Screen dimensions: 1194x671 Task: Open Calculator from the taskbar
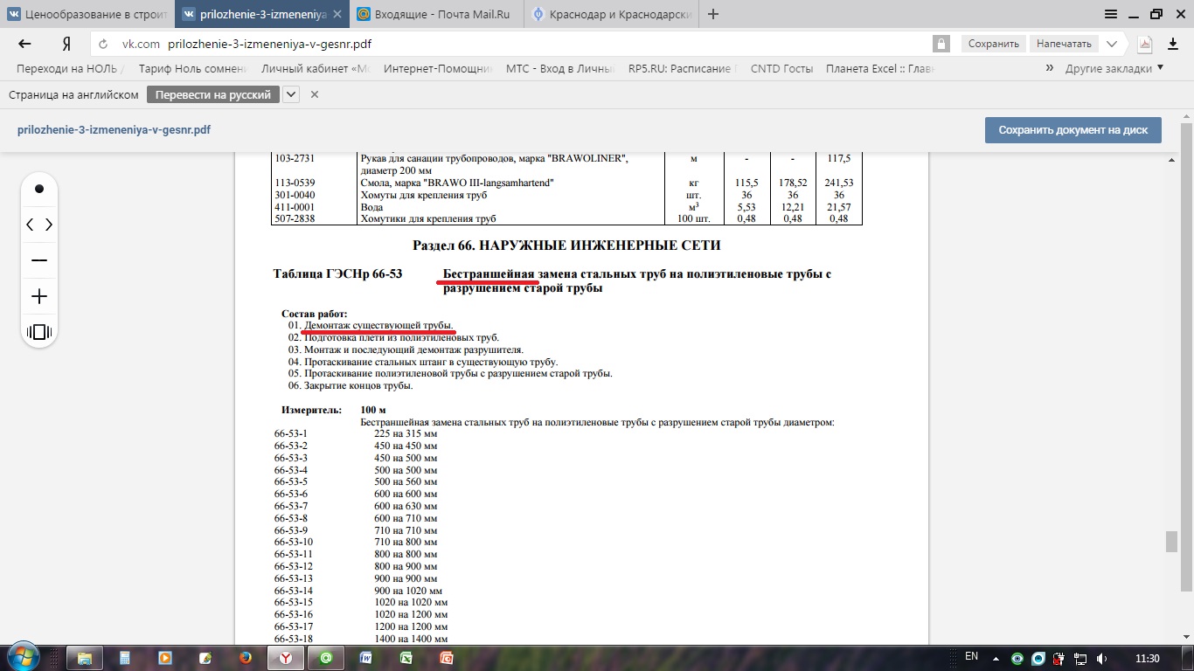click(x=125, y=658)
